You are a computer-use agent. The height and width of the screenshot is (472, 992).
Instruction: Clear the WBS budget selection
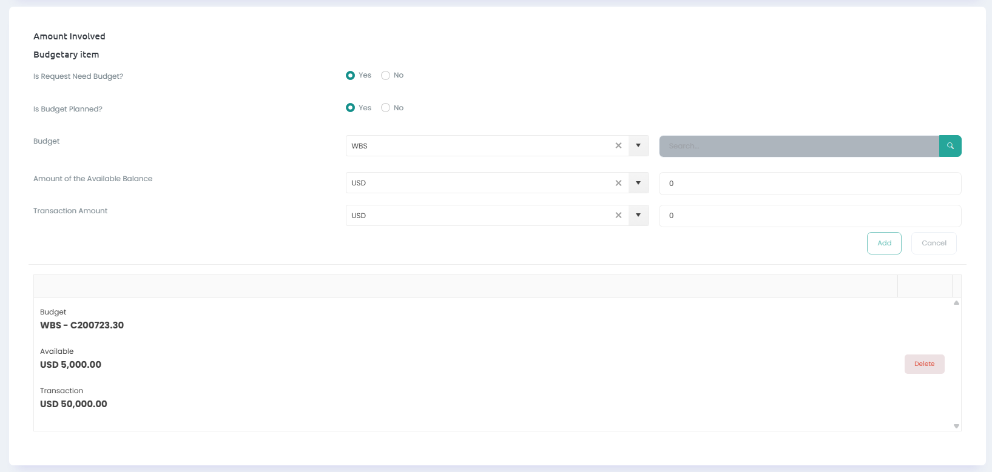[x=618, y=145]
